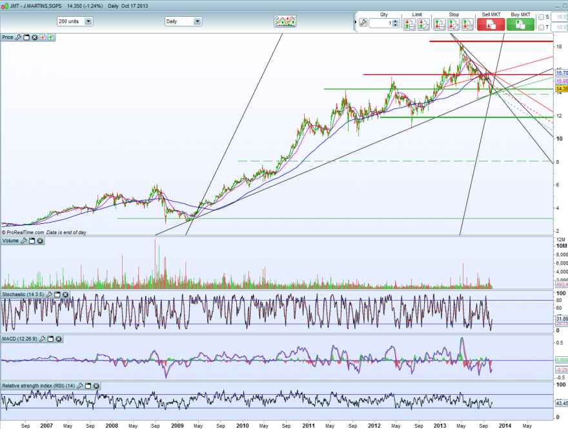Click the first Stop order icon
The image size is (568, 429).
coord(440,25)
